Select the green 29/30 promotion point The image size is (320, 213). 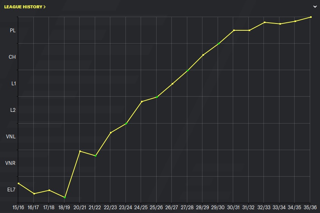pyautogui.click(x=219, y=44)
